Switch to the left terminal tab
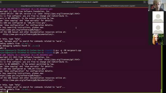Image resolution: width=166 pixels, height=93 pixels. [38, 6]
